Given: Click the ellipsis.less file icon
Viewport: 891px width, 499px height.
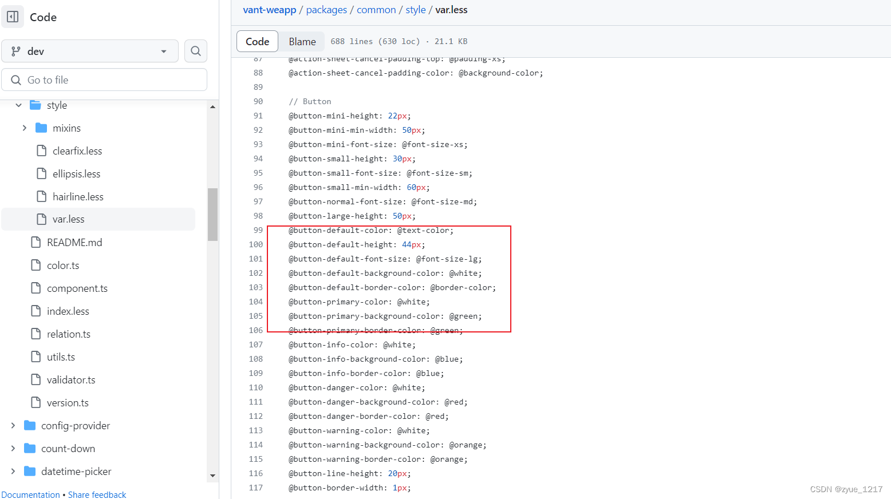Looking at the screenshot, I should (x=41, y=173).
